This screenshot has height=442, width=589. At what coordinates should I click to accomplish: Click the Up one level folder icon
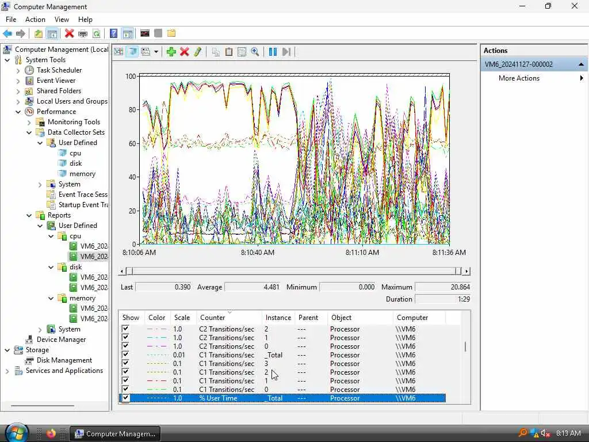click(x=39, y=33)
